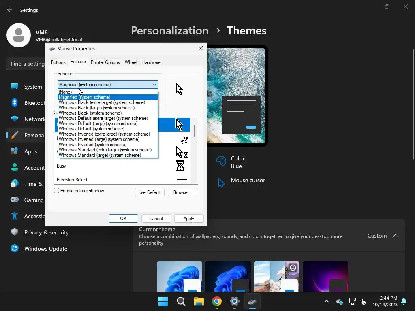Viewport: 415px width, 311px height.
Task: Go back with the Settings back arrow
Action: pos(10,10)
